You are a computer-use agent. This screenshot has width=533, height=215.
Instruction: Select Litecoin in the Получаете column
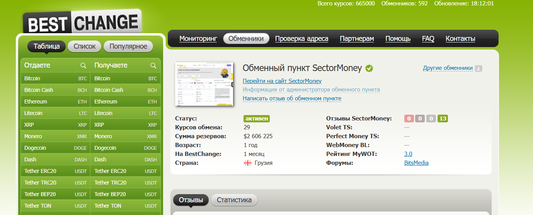point(126,113)
